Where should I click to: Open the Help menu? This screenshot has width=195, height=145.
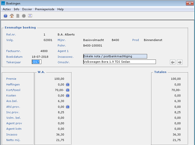60,9
